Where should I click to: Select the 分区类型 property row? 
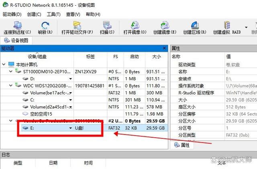coord(214,135)
